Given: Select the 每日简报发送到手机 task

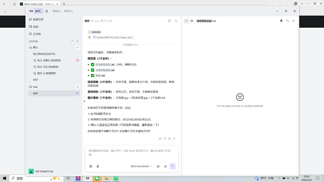Looking at the screenshot, I should 44,54.
